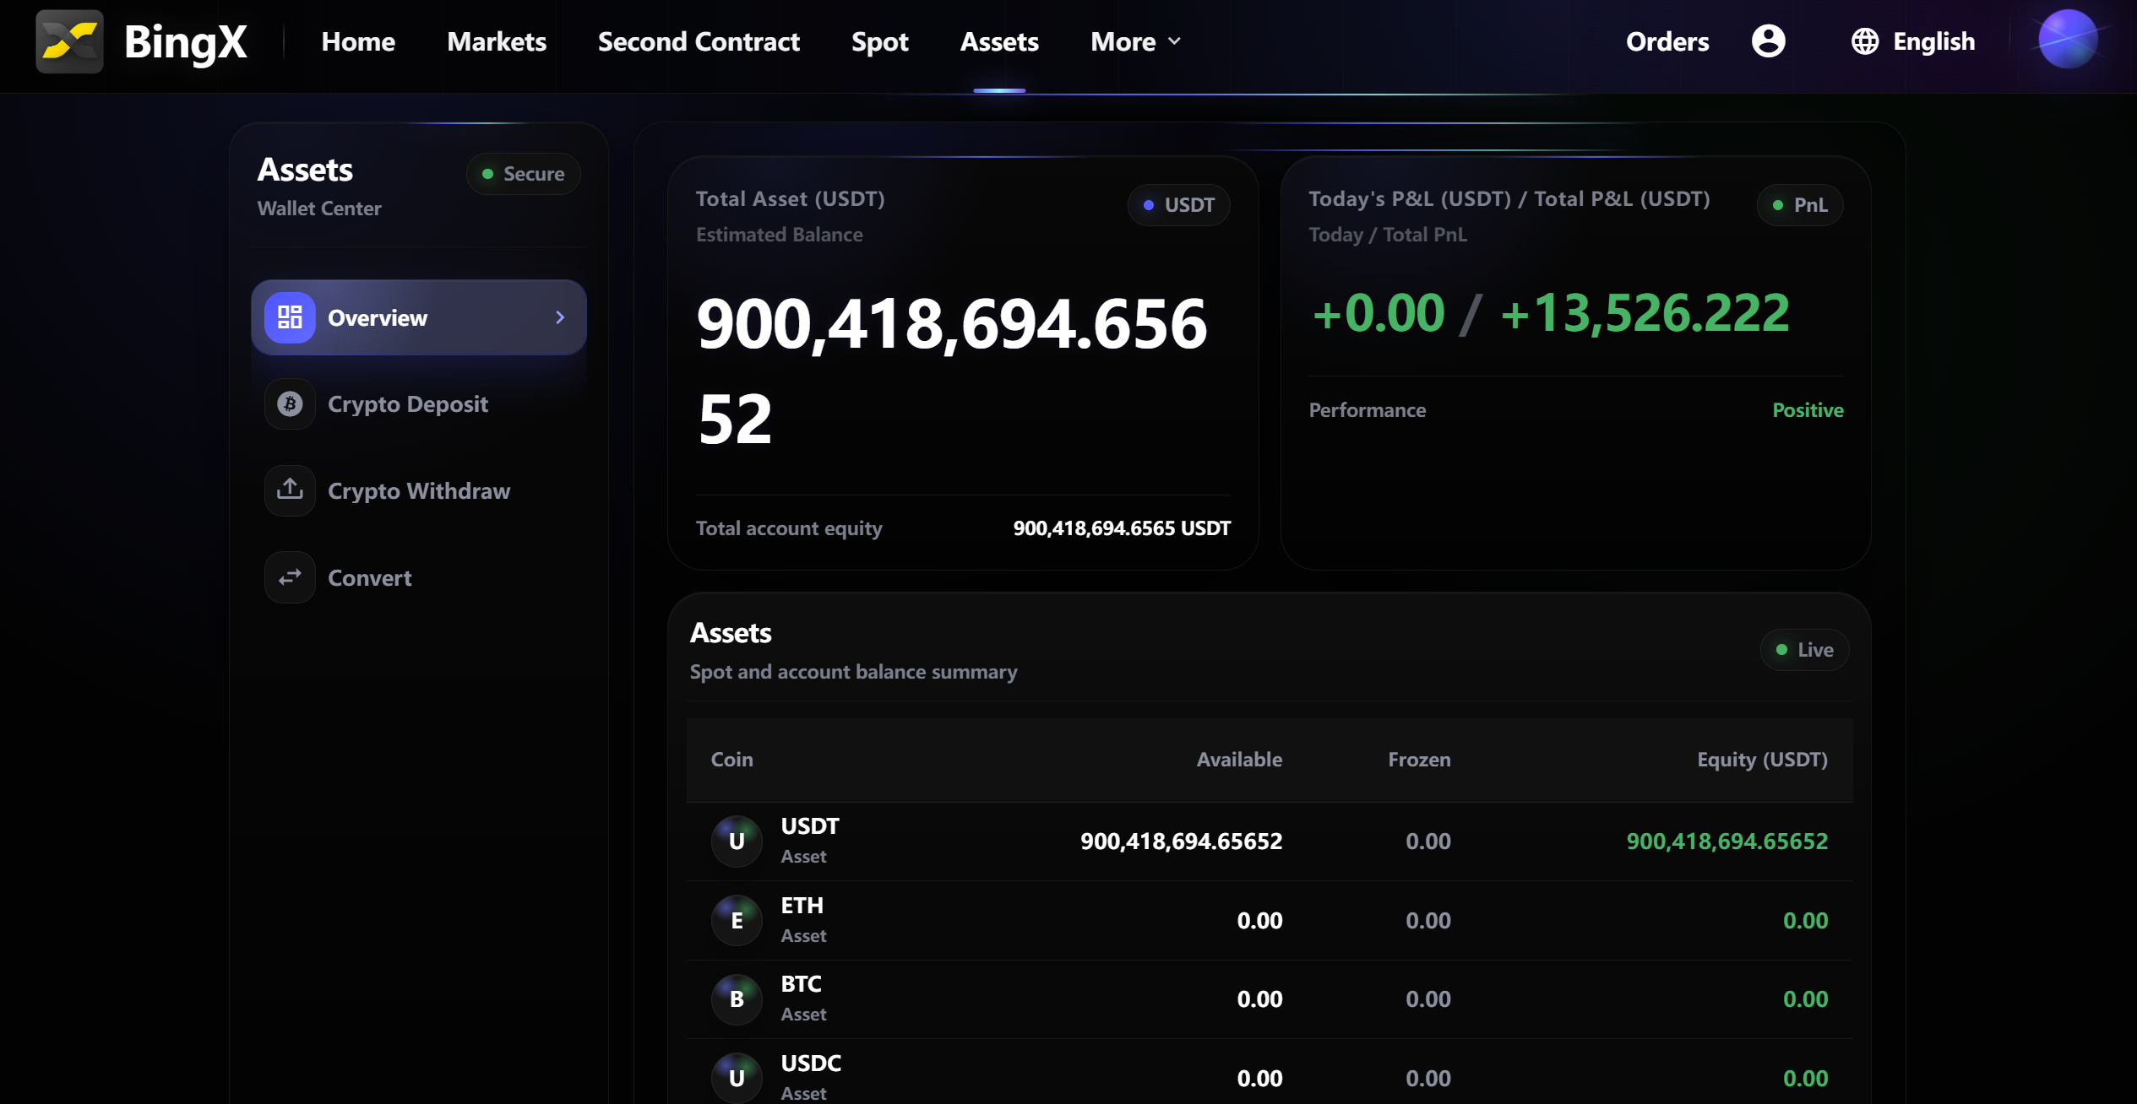
Task: Click '900,418,694.6565 USDT' account equity value
Action: (x=1122, y=528)
